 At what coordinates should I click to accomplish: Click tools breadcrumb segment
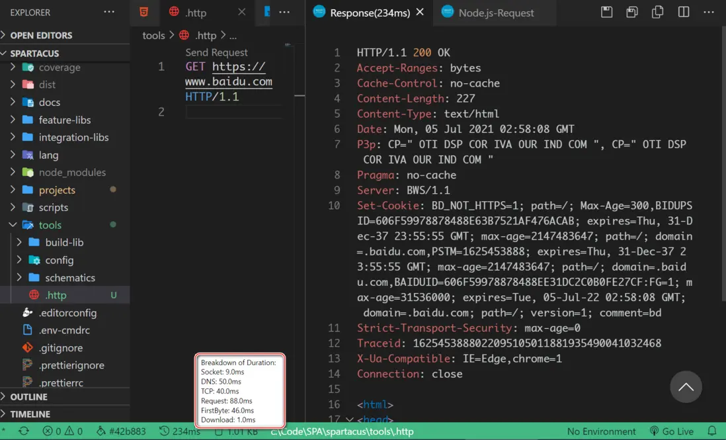[153, 35]
